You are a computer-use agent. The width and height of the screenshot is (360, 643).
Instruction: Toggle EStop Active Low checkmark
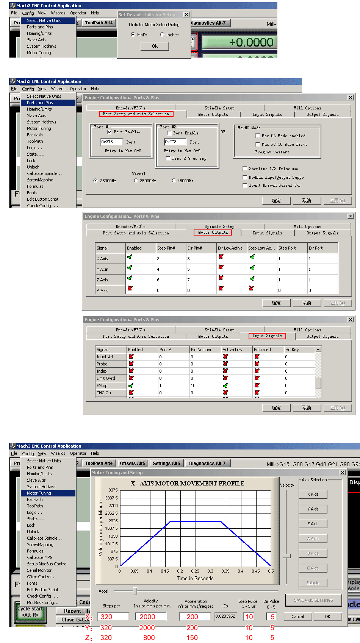(x=225, y=385)
